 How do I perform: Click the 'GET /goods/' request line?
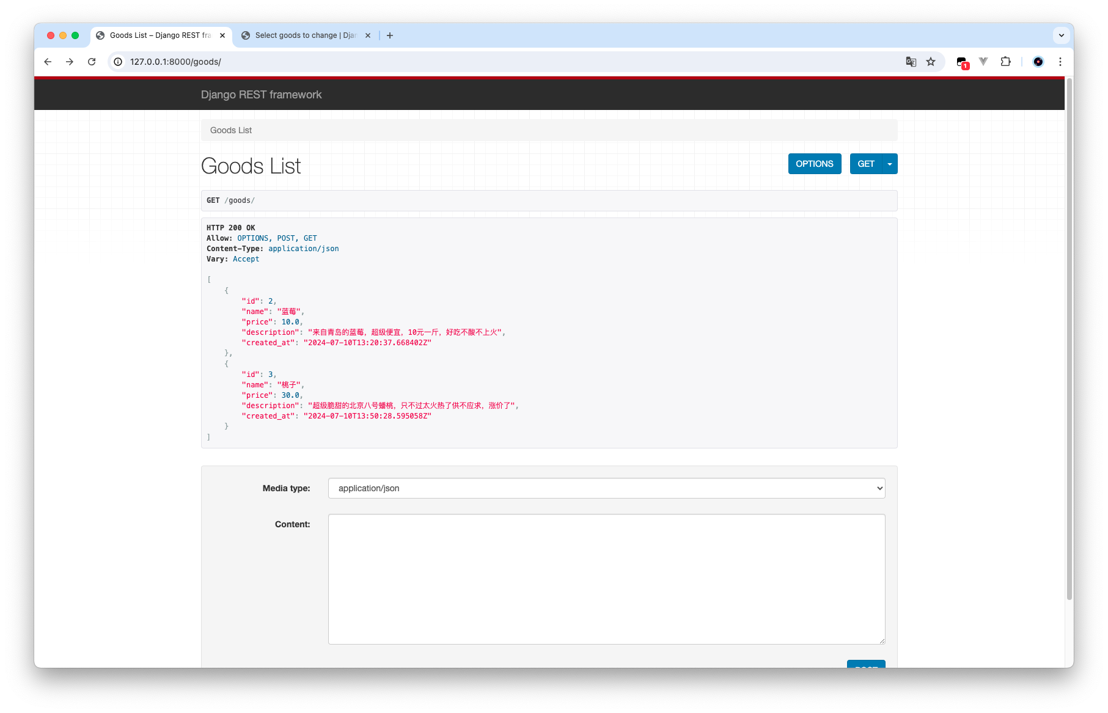point(231,200)
